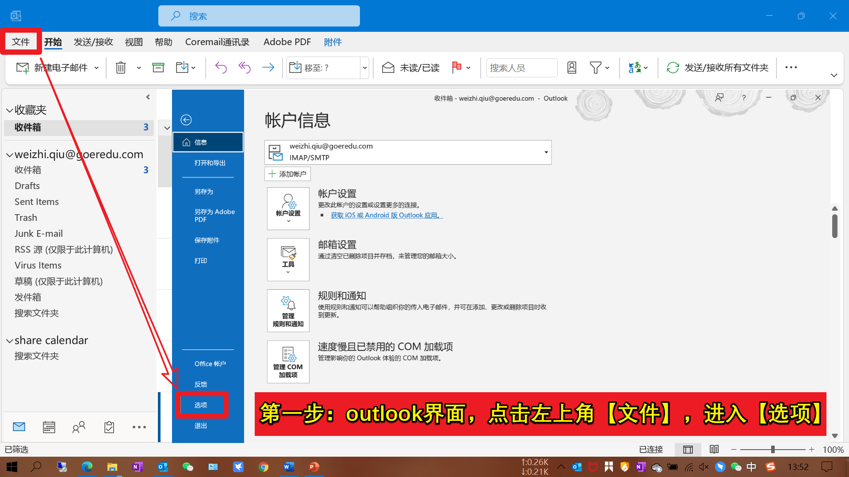The width and height of the screenshot is (849, 477).
Task: Adjust the zoom slider in status bar
Action: point(773,449)
